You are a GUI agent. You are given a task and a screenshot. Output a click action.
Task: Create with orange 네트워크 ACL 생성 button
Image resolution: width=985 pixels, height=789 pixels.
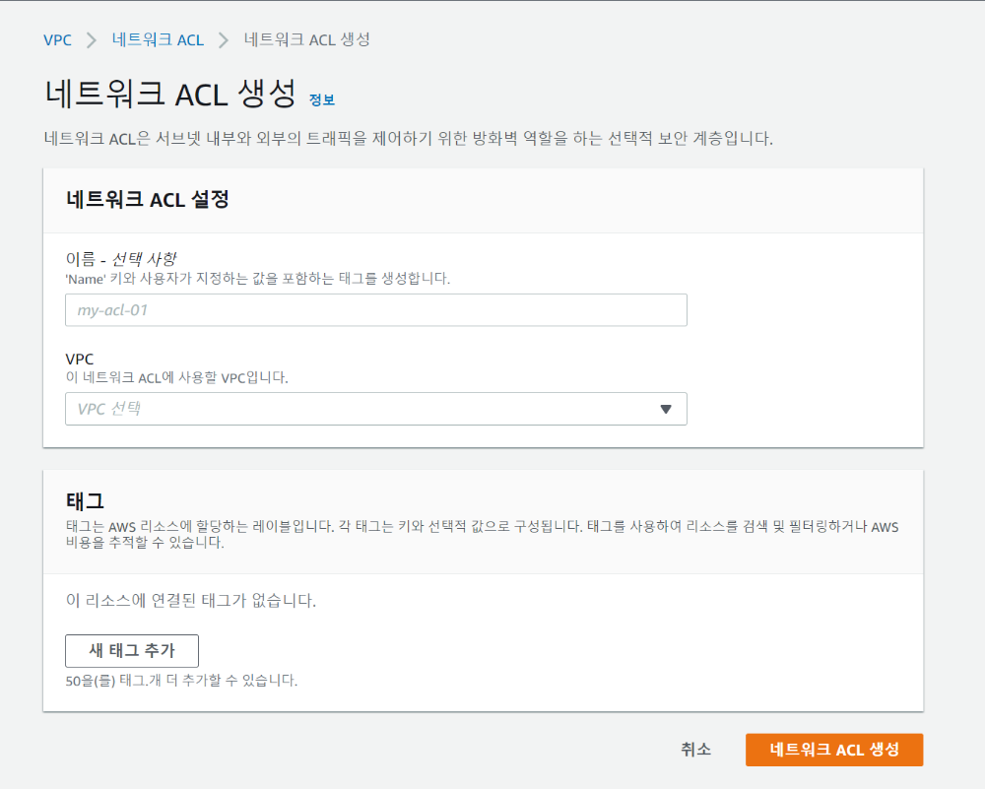pyautogui.click(x=834, y=750)
